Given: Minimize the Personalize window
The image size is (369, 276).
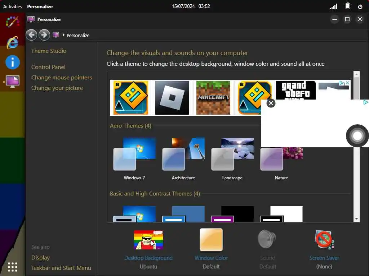Looking at the screenshot, I should tap(335, 19).
